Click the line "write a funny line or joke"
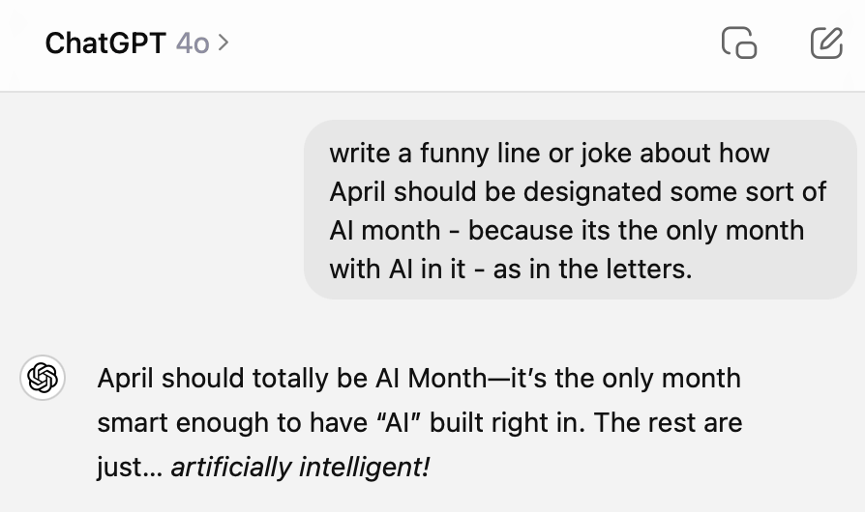Viewport: 865px width, 512px height. pos(549,154)
